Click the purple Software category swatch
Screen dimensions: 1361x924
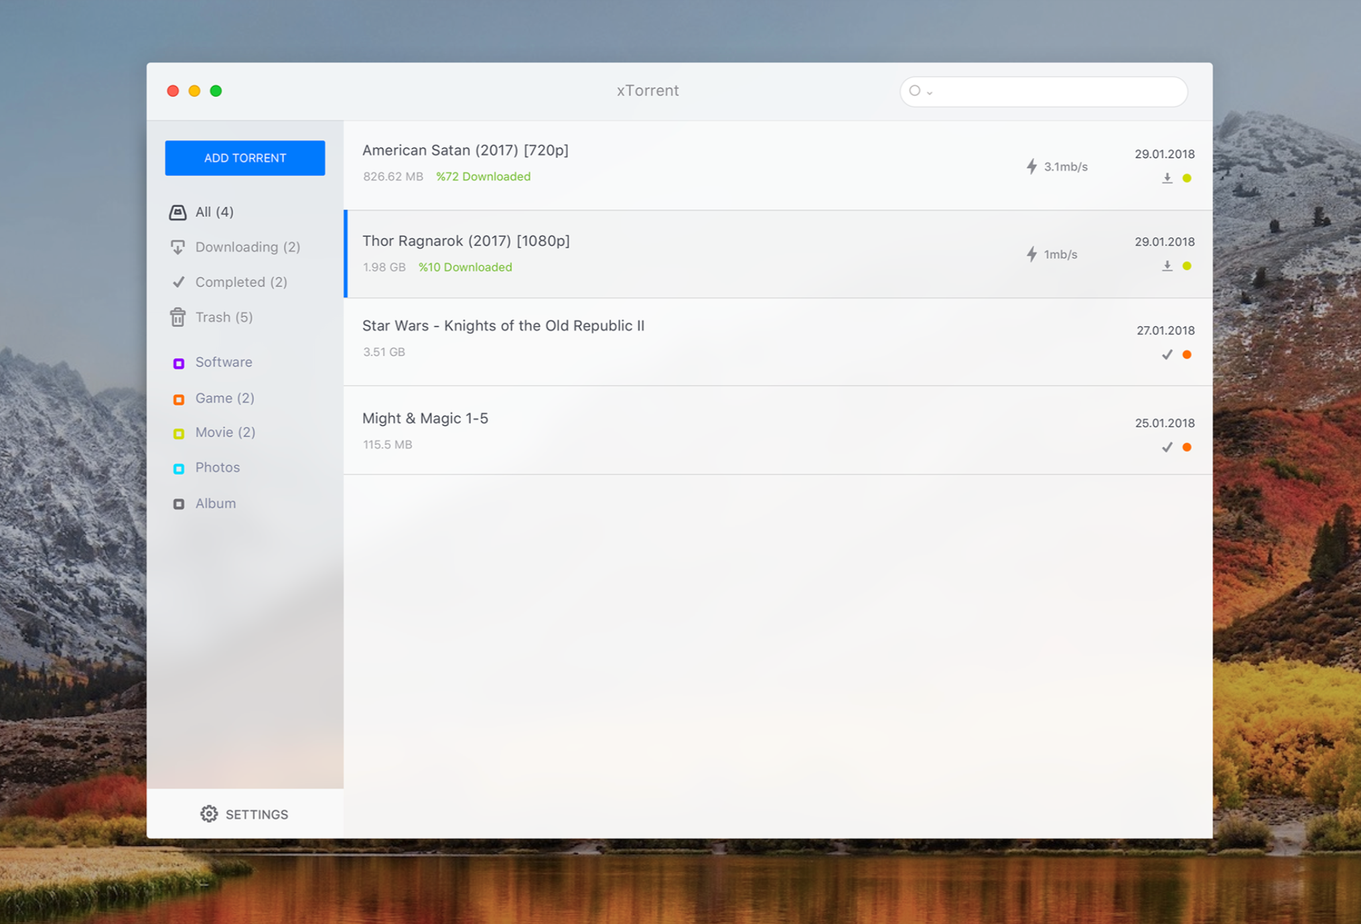pyautogui.click(x=179, y=363)
